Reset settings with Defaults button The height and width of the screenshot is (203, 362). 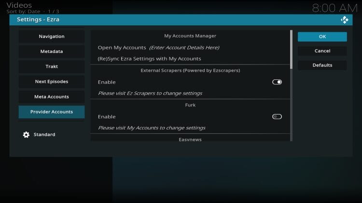click(322, 65)
